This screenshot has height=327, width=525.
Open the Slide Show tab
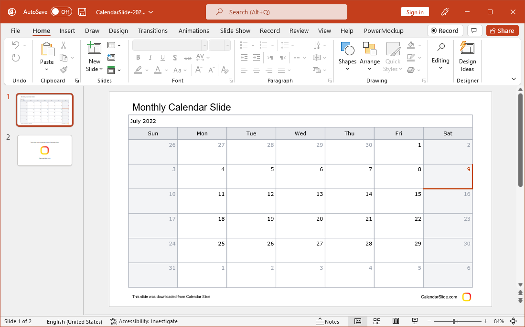(235, 31)
